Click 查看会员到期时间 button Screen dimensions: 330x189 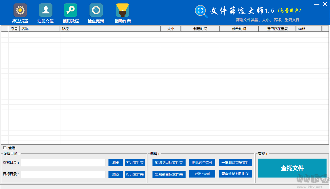236,174
